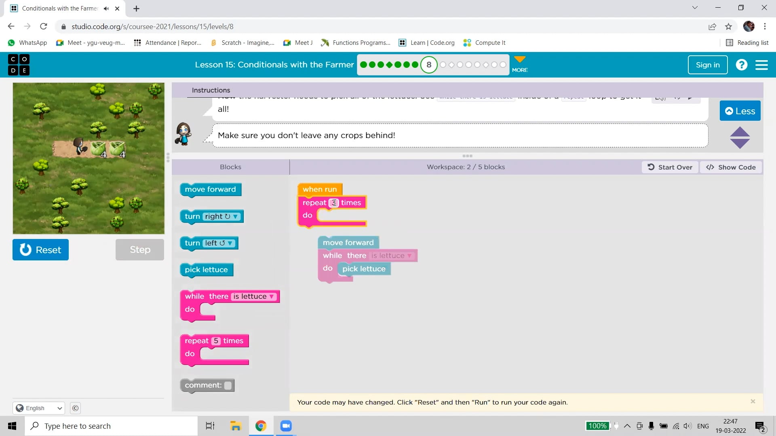776x436 pixels.
Task: Open the Scratch bookmark
Action: pos(242,43)
